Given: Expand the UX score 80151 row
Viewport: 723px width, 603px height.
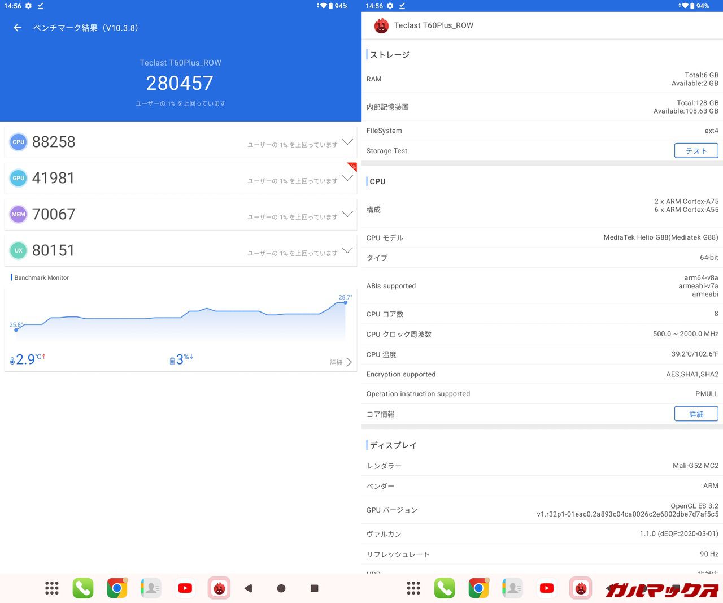Looking at the screenshot, I should point(347,250).
